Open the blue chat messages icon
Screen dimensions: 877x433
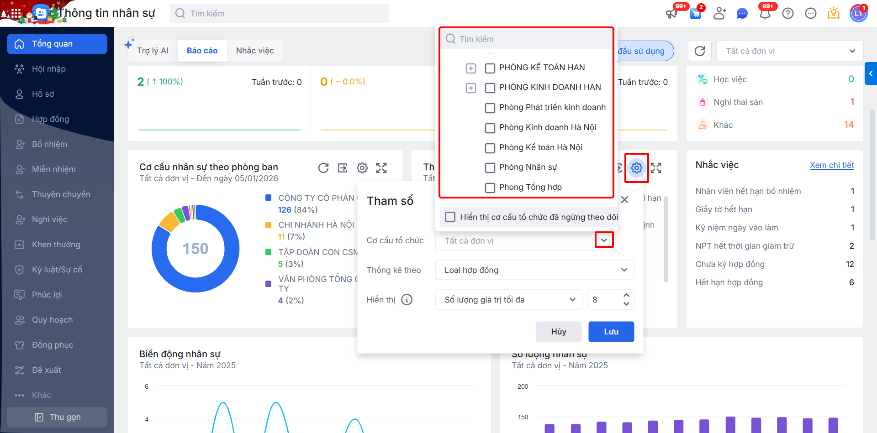tap(742, 14)
